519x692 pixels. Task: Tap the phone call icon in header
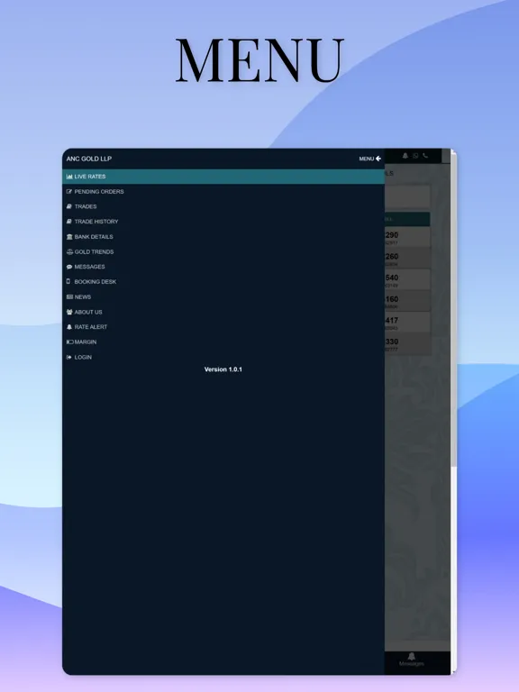click(425, 156)
